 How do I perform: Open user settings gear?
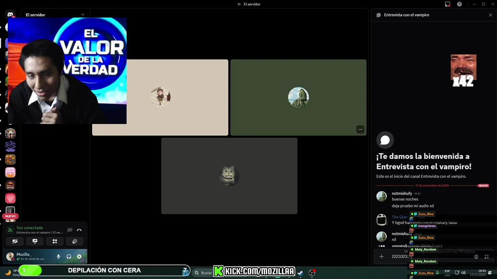79,257
